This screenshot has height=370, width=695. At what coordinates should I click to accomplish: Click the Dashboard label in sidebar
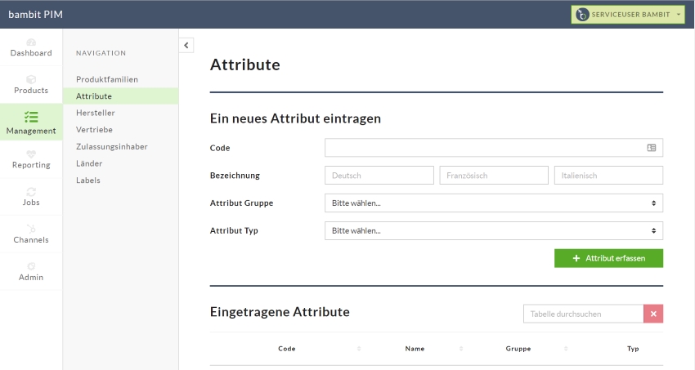point(31,52)
